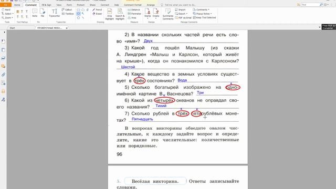Activate the Typewriter tool

pos(55,13)
